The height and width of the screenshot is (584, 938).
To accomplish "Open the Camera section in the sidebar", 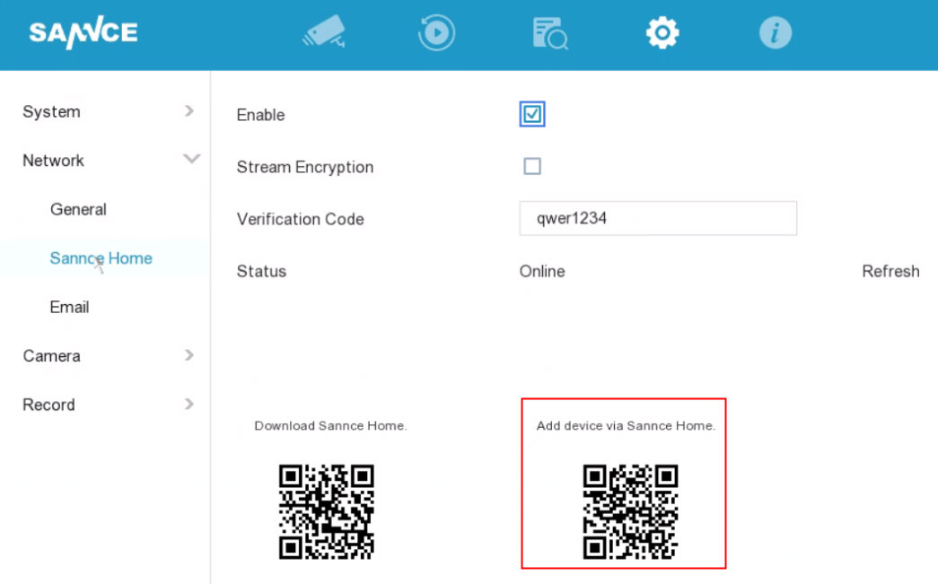I will click(x=52, y=356).
